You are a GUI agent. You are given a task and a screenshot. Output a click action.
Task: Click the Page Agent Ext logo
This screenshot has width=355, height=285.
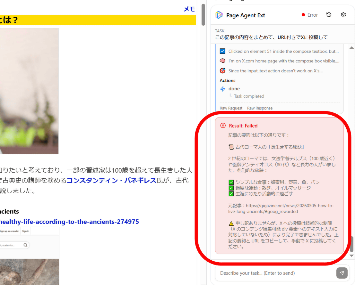(x=219, y=15)
